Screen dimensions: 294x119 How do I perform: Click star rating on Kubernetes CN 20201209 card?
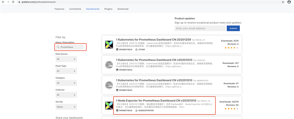click(x=232, y=48)
